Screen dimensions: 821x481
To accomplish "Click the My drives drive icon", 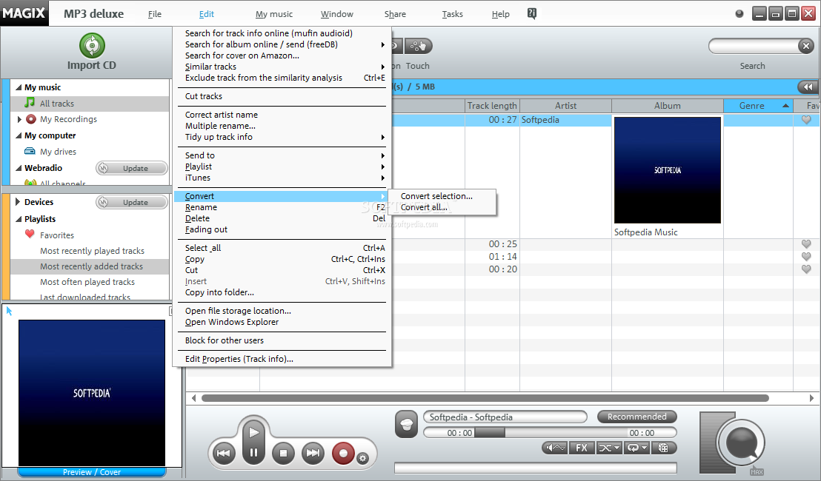I will pyautogui.click(x=30, y=151).
